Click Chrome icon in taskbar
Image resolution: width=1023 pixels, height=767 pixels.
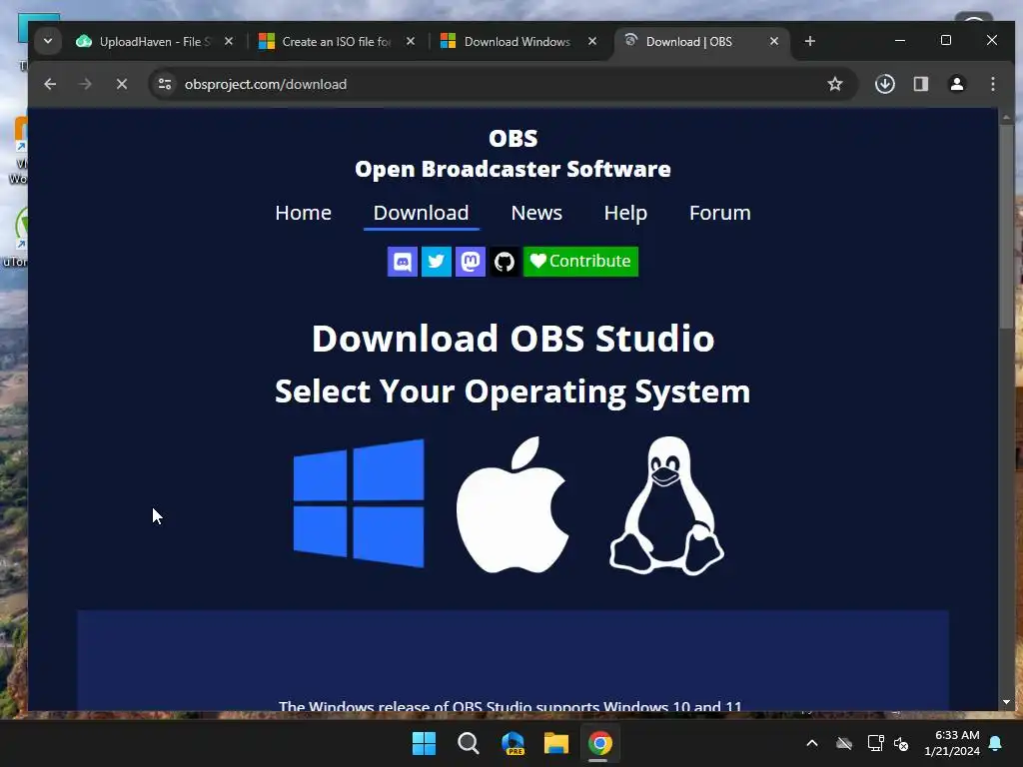point(600,743)
